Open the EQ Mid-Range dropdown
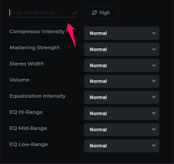The image size is (174, 164). [122, 129]
